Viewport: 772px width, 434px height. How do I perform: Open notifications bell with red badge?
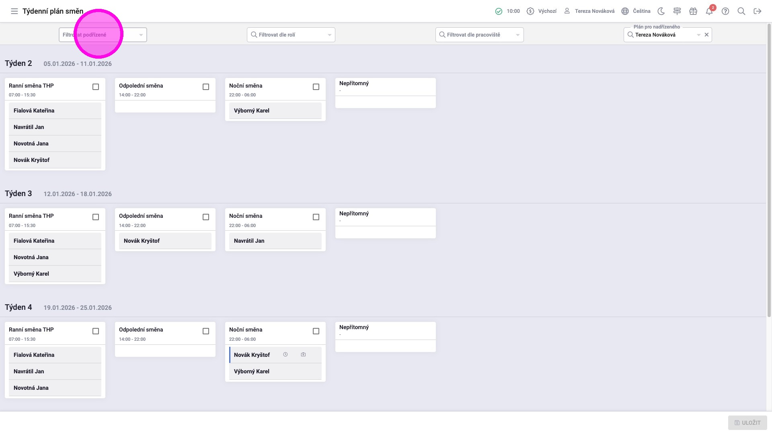point(709,11)
